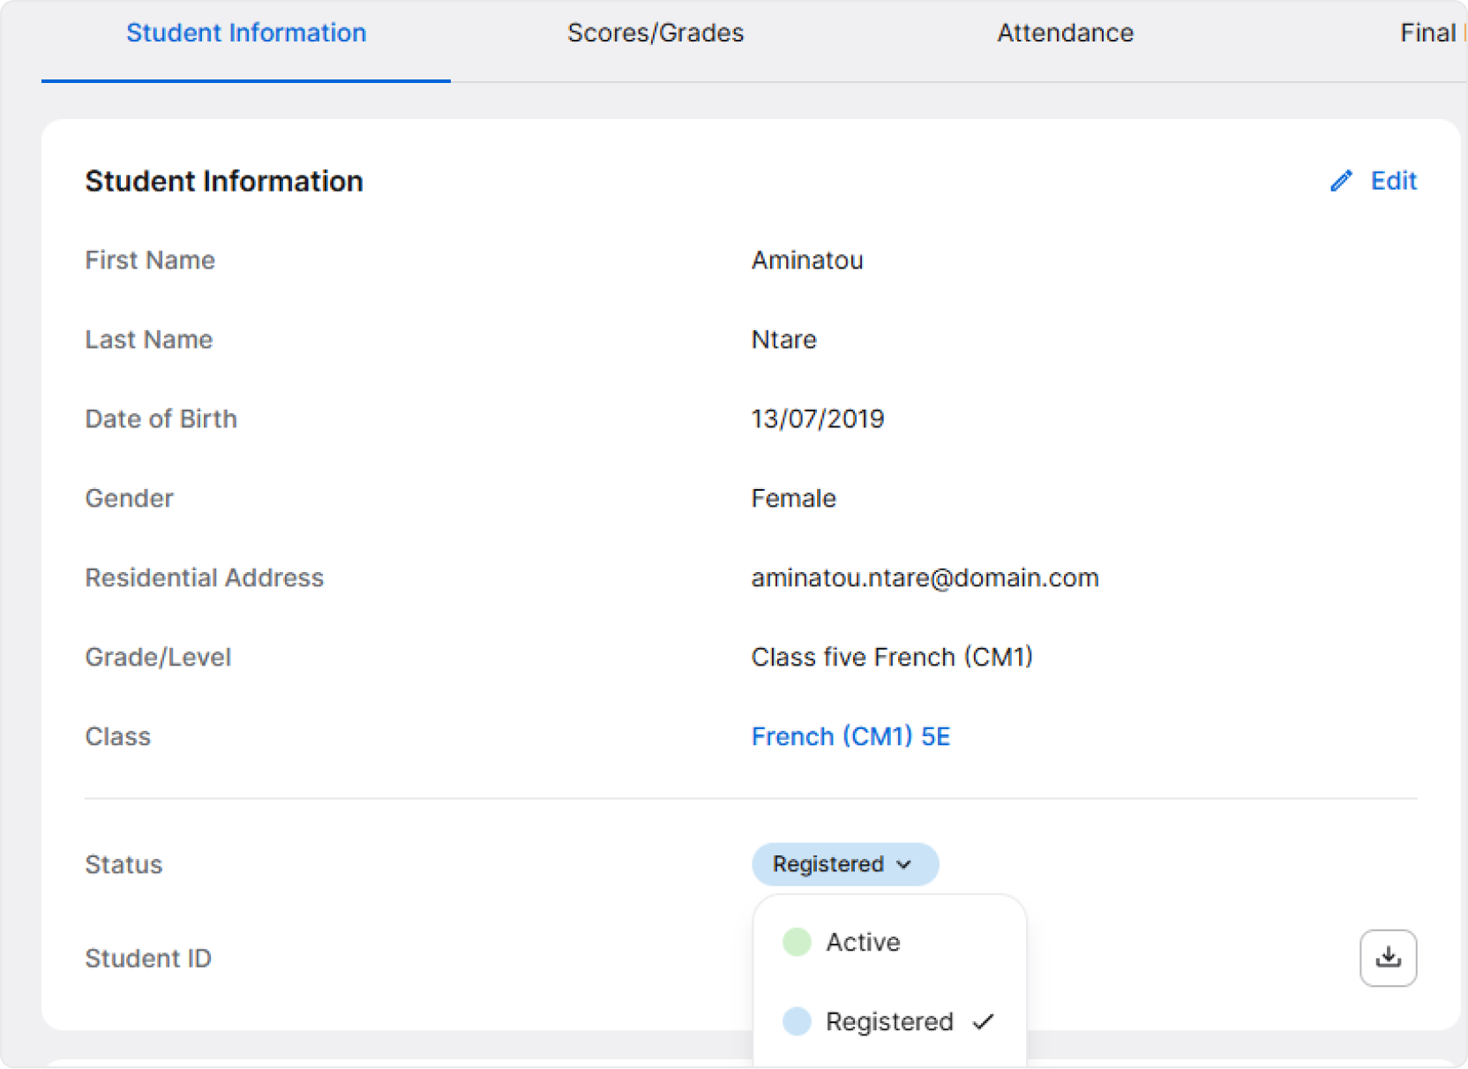Collapse the open status dropdown menu
Viewport: 1468px width, 1069px height.
point(844,864)
